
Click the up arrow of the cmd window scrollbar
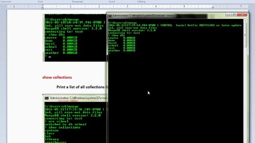point(245,21)
